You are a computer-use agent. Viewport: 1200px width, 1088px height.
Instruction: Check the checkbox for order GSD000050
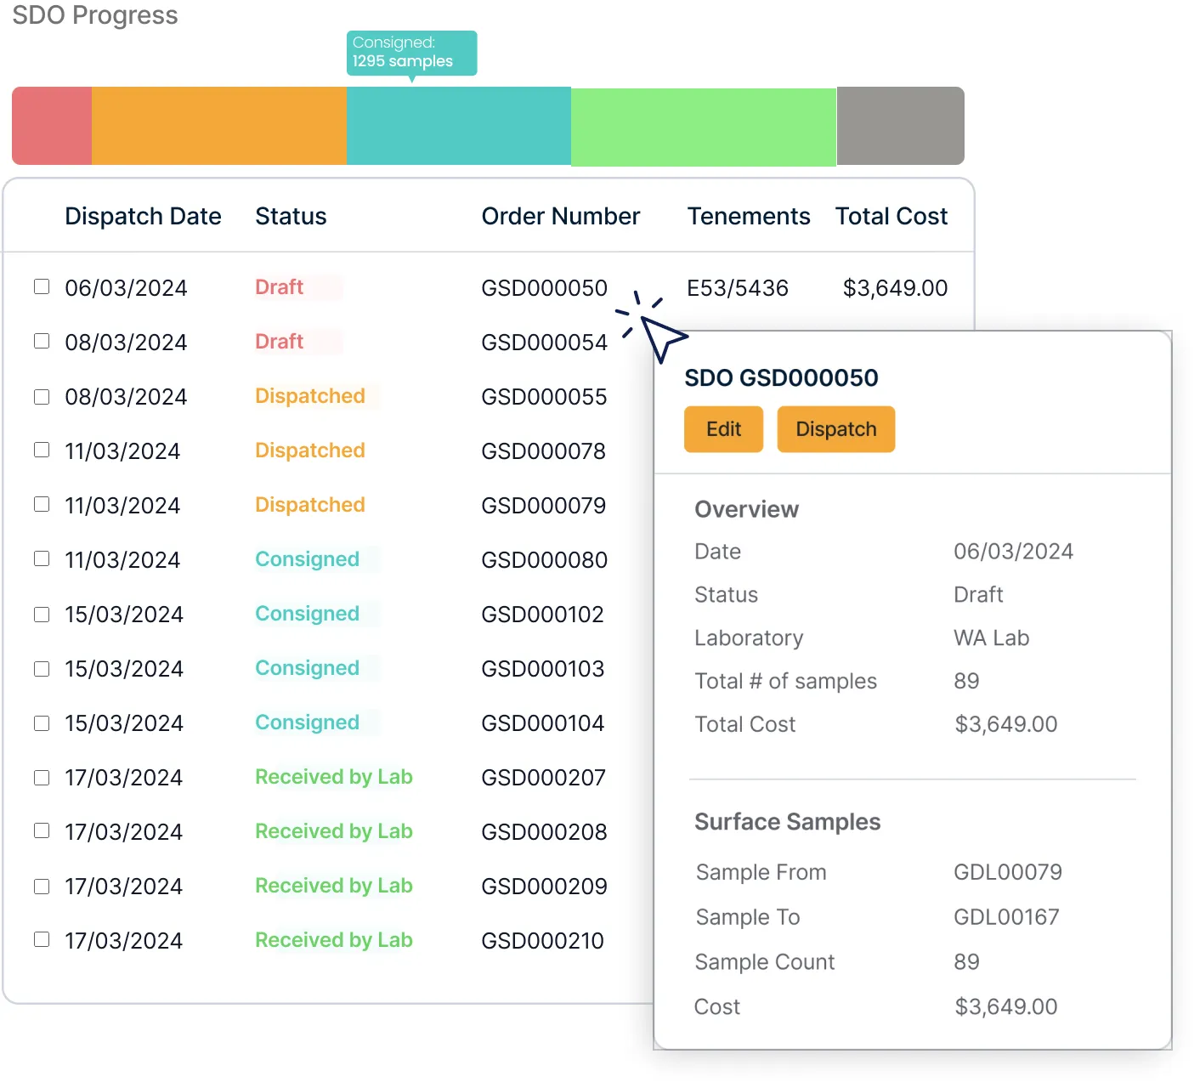point(42,286)
